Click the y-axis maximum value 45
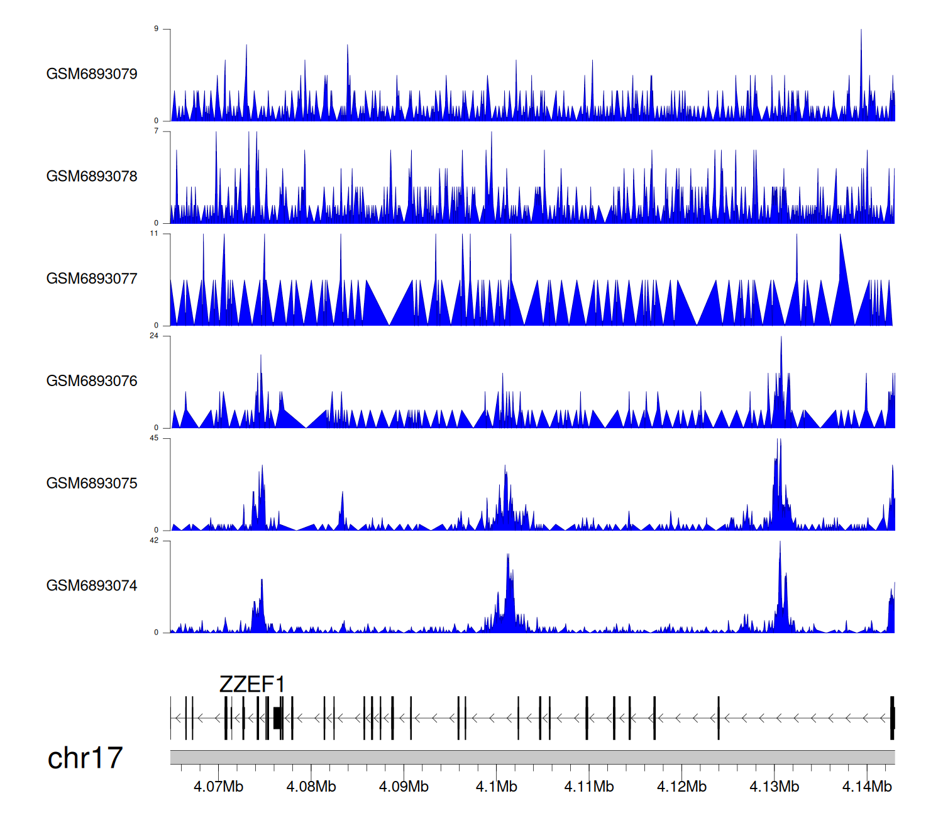This screenshot has height=830, width=943. [154, 438]
